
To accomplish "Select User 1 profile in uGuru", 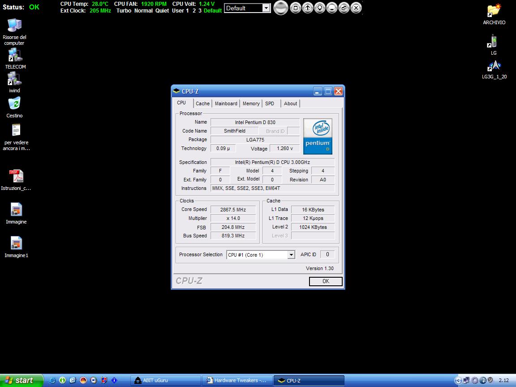I will (x=181, y=11).
